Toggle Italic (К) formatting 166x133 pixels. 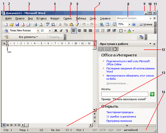click(61, 31)
